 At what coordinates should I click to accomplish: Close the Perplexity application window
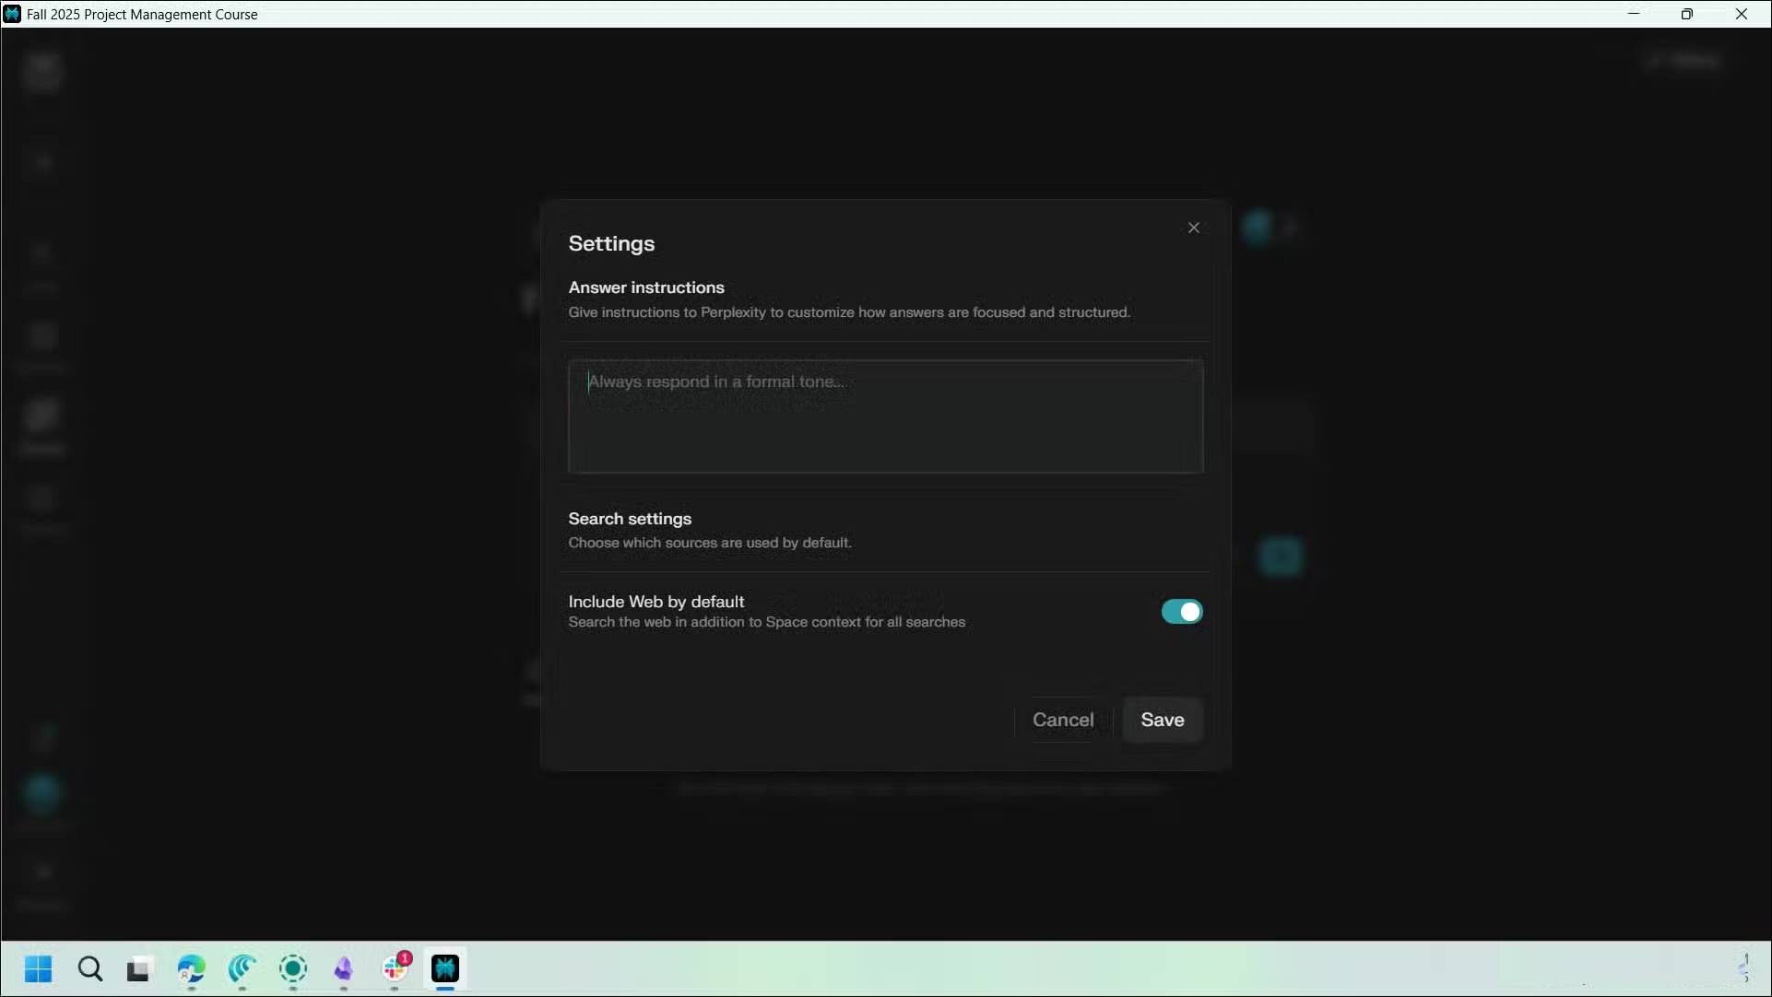[1741, 14]
